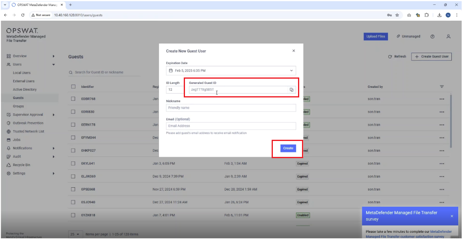This screenshot has width=463, height=240.
Task: Open External Users page
Action: tap(24, 81)
